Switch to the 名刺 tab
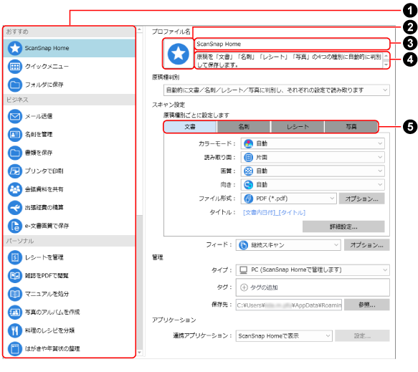Viewport: 418px width, 372px height. pyautogui.click(x=244, y=127)
